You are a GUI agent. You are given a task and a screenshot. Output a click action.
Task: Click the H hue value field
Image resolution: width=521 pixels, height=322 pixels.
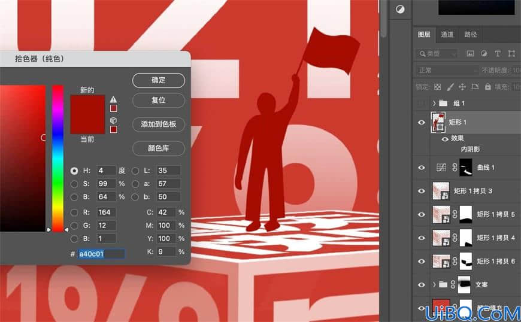click(x=107, y=171)
